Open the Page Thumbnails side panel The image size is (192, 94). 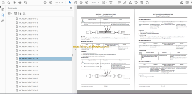tap(3, 9)
